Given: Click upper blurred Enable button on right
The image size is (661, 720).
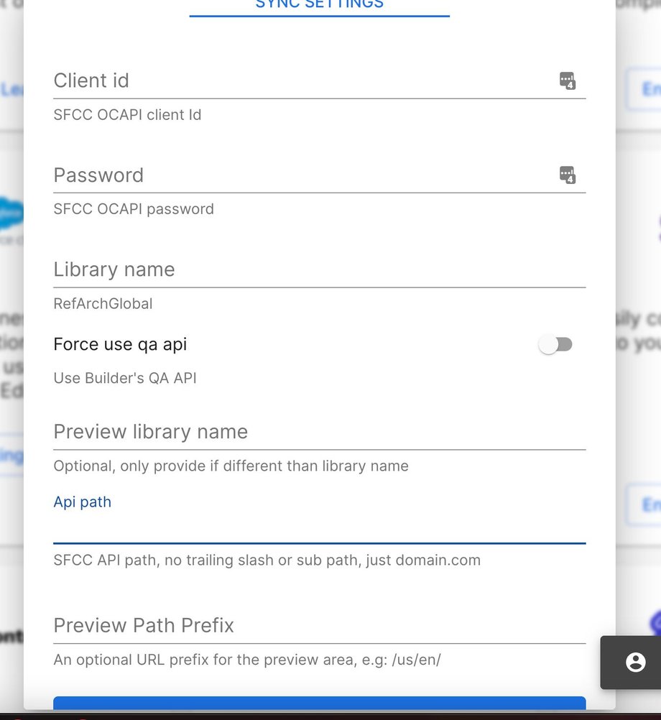Looking at the screenshot, I should pyautogui.click(x=644, y=89).
